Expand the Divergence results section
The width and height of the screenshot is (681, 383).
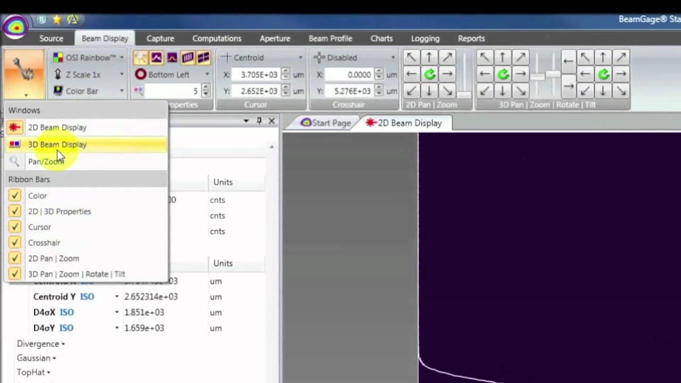click(x=40, y=344)
